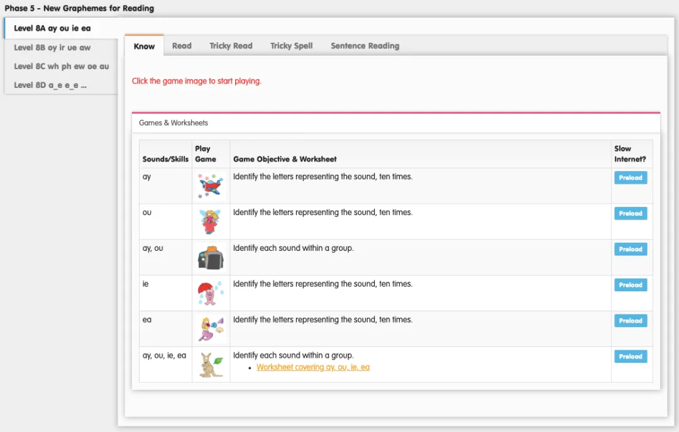Click Preload for the 'ou' row
Viewport: 679px width, 432px height.
(x=630, y=214)
